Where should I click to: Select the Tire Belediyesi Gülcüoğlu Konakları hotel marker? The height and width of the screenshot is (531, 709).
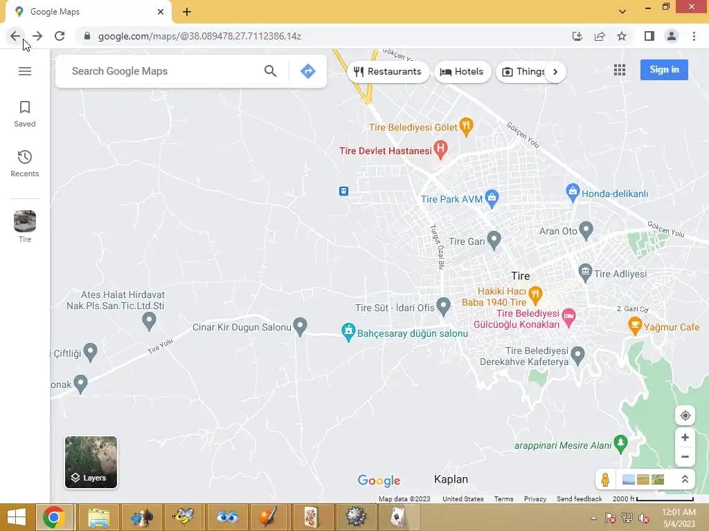(x=569, y=317)
